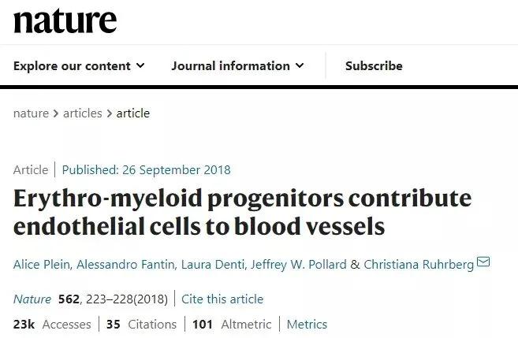The height and width of the screenshot is (338, 518).
Task: Click the 101 Altmetric score
Action: pyautogui.click(x=232, y=324)
